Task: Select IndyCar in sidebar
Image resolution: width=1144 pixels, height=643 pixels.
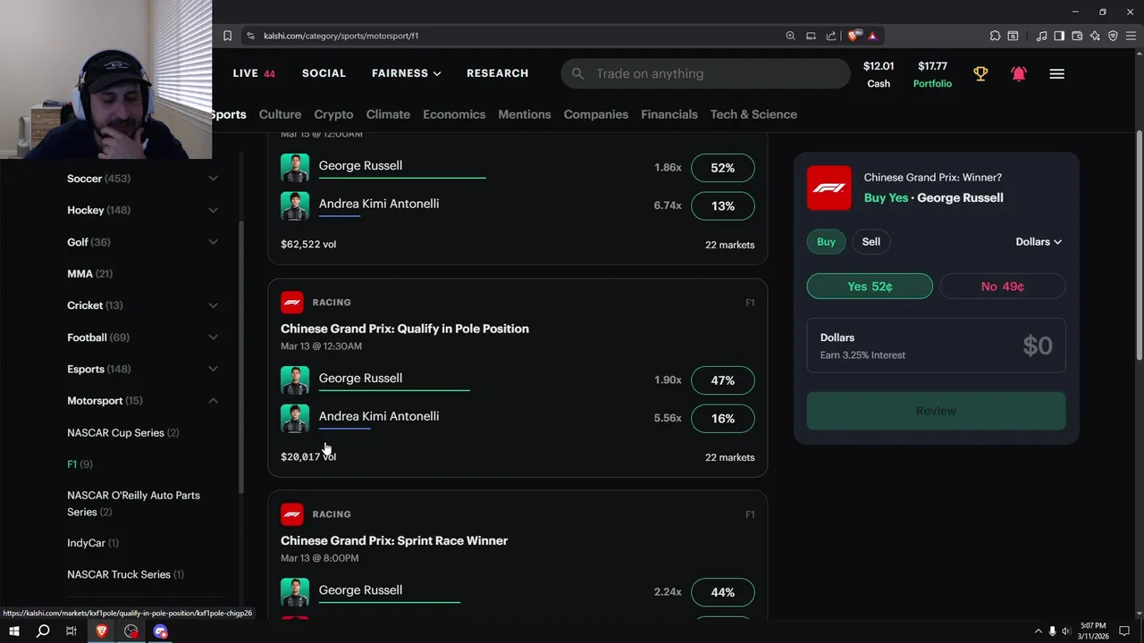Action: click(93, 543)
